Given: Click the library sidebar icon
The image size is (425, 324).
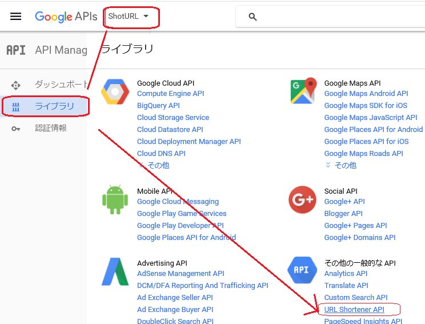Looking at the screenshot, I should point(16,106).
